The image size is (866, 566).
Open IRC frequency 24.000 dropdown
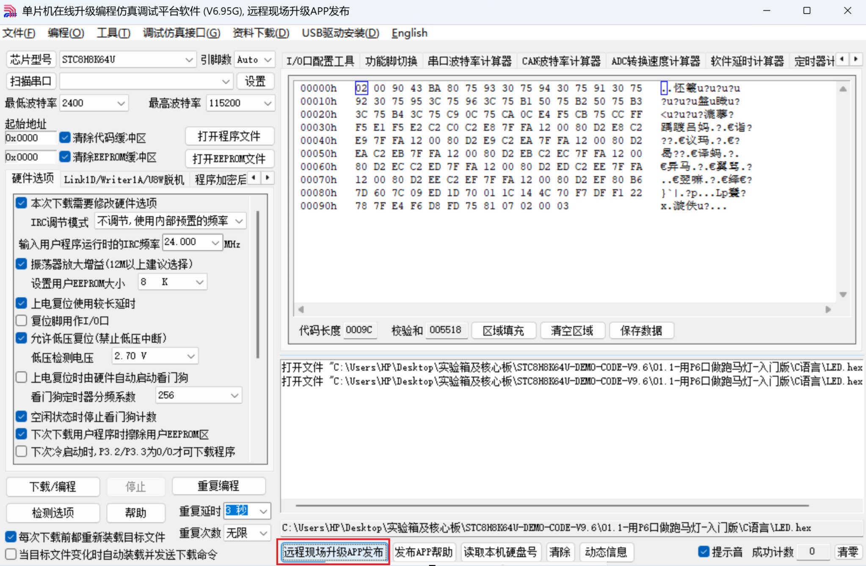coord(192,242)
